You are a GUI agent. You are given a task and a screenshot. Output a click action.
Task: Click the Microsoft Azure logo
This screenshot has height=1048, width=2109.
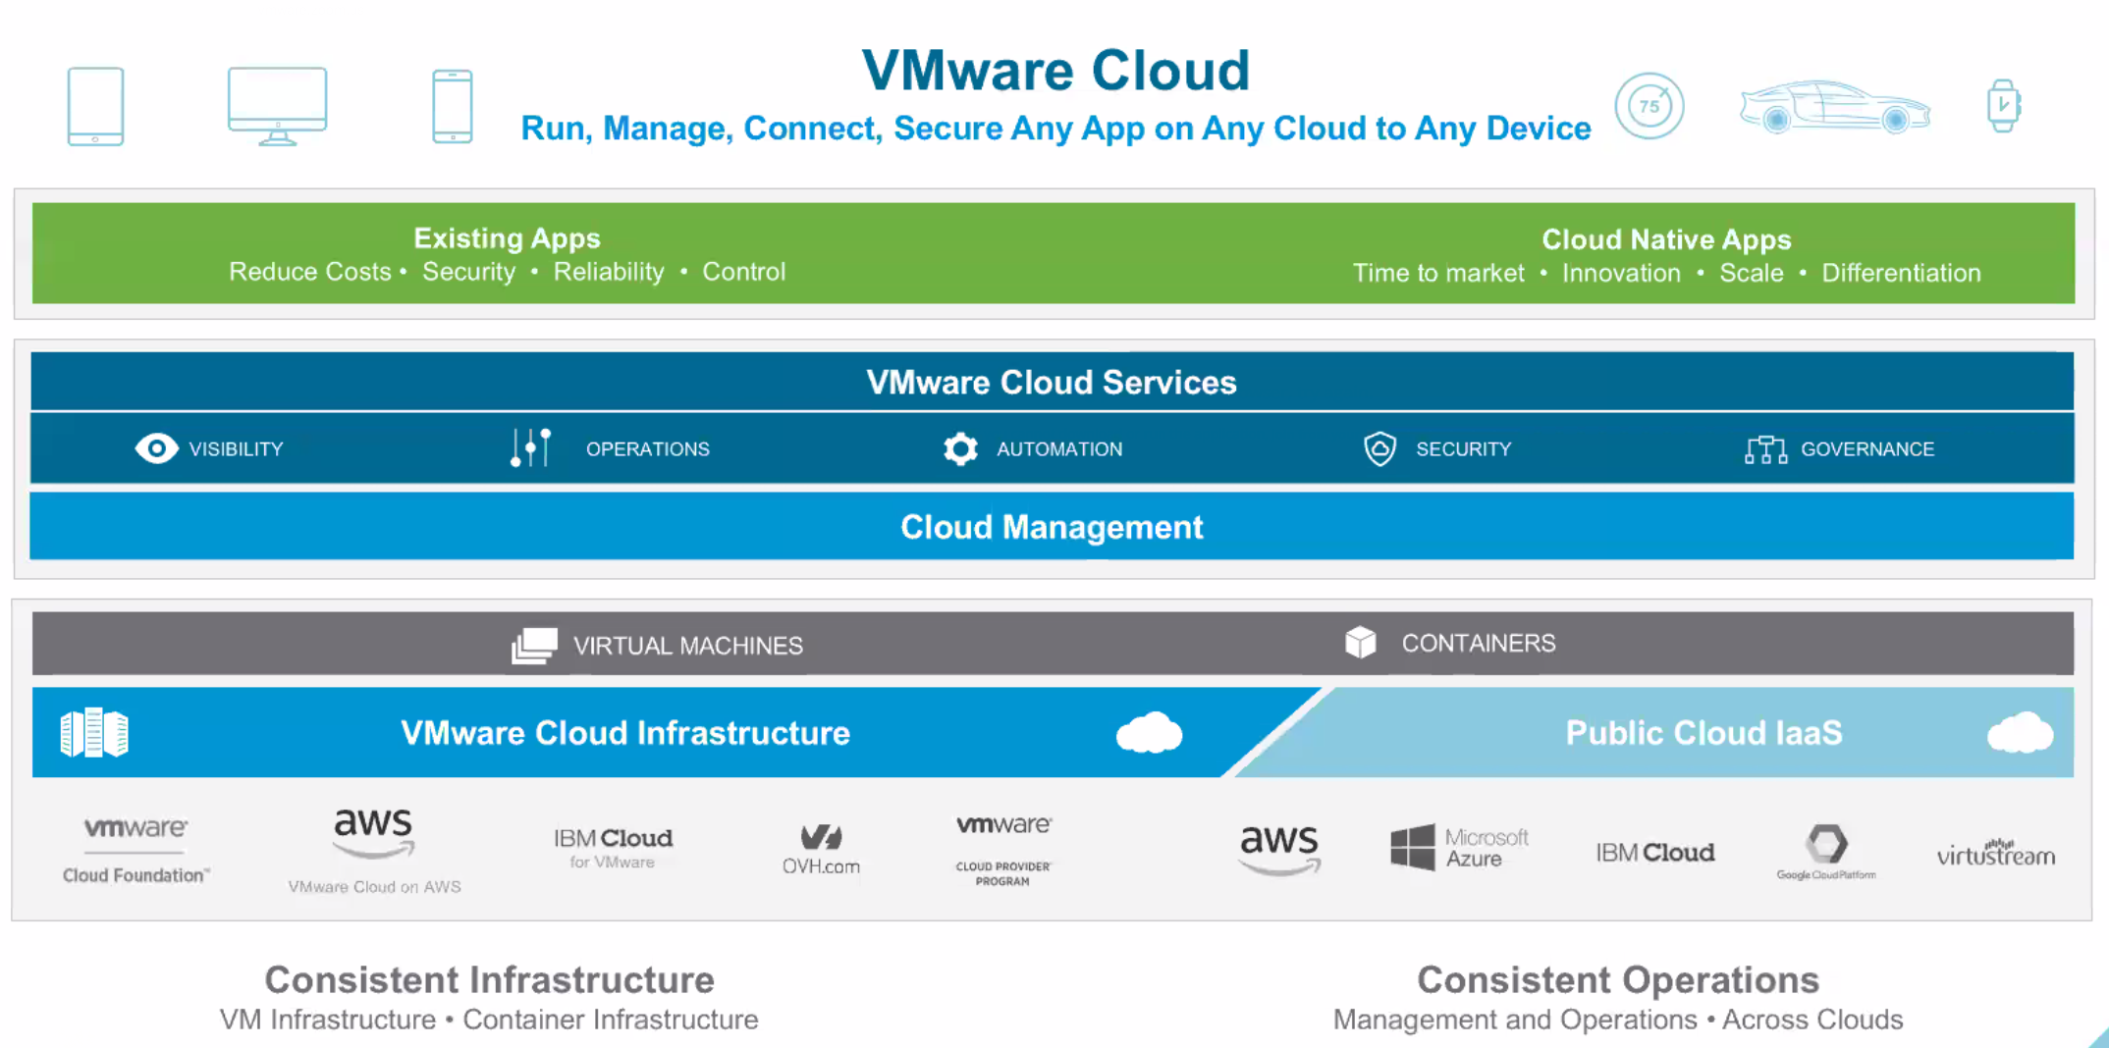[1459, 847]
